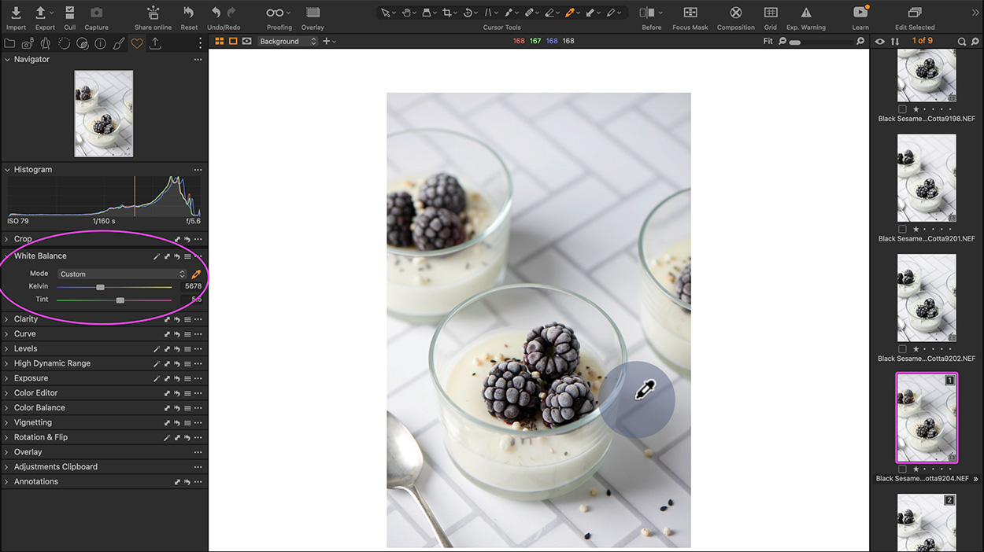Switch to the Metadata tool tab
Viewport: 984px width, 552px height.
[100, 43]
